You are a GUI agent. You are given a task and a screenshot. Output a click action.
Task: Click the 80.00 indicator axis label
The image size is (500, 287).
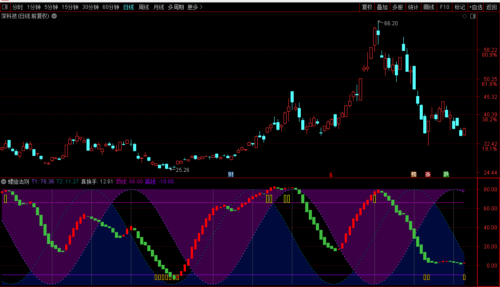[490, 189]
